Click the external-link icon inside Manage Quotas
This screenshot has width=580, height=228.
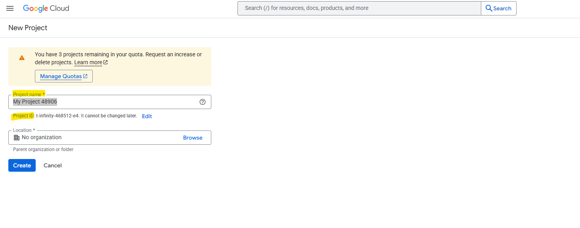85,76
